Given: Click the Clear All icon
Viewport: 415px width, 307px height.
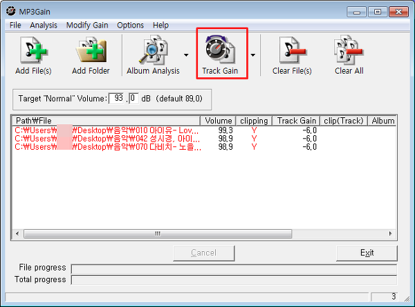Looking at the screenshot, I should click(349, 50).
